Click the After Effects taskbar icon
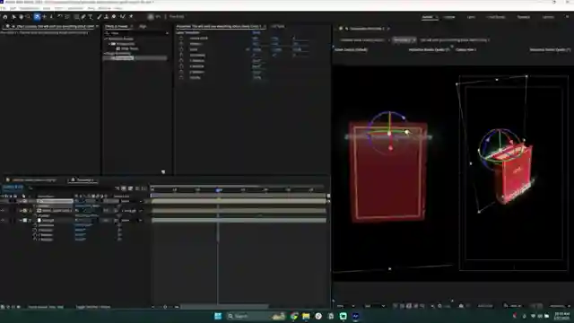This screenshot has height=323, width=574. click(x=355, y=316)
